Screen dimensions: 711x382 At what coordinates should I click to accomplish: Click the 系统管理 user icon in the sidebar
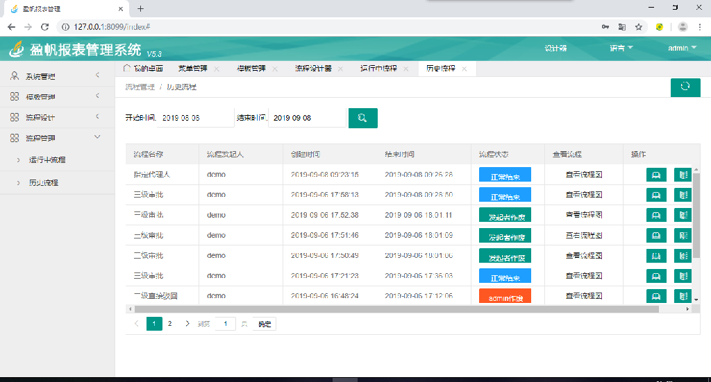coord(15,76)
